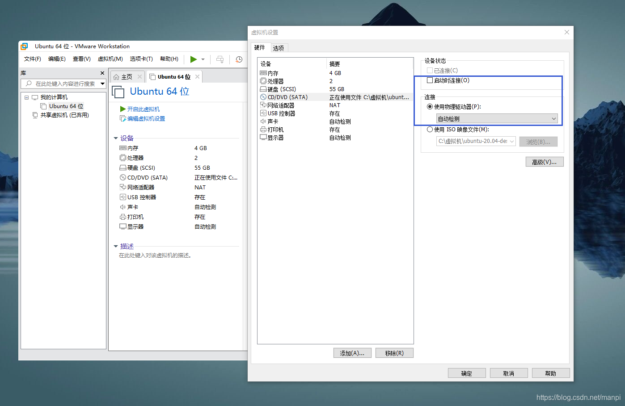Select 硬盘 (SCSI) row in settings hardware list

click(335, 89)
